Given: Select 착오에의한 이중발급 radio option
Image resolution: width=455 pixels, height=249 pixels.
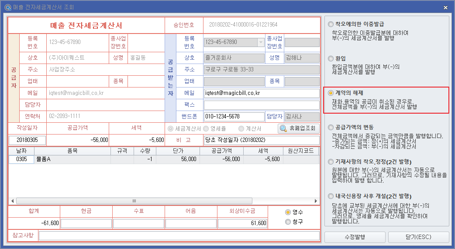Looking at the screenshot, I should (331, 24).
